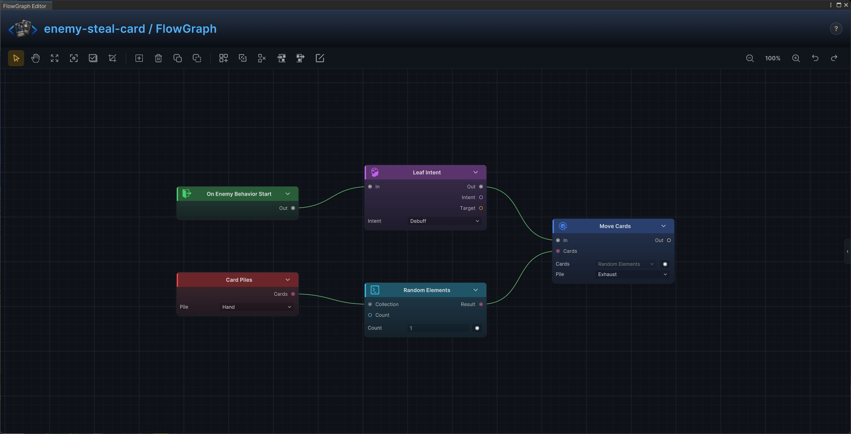
Task: Open the Cards dropdown showing Random Elements
Action: pos(626,264)
